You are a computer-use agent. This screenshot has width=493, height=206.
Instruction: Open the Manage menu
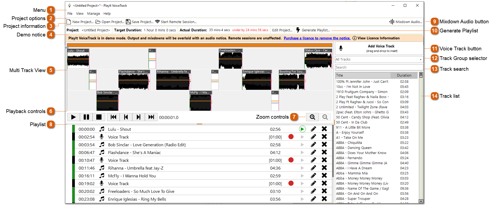93,14
